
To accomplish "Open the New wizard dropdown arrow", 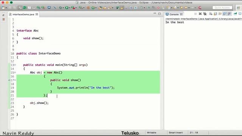I will (x=6, y=8).
